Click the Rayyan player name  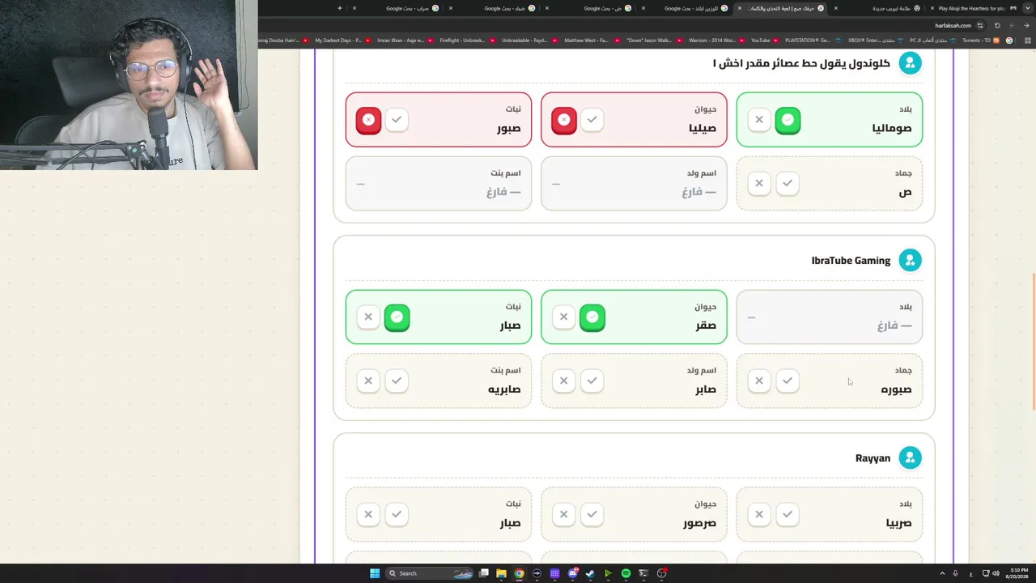point(873,457)
